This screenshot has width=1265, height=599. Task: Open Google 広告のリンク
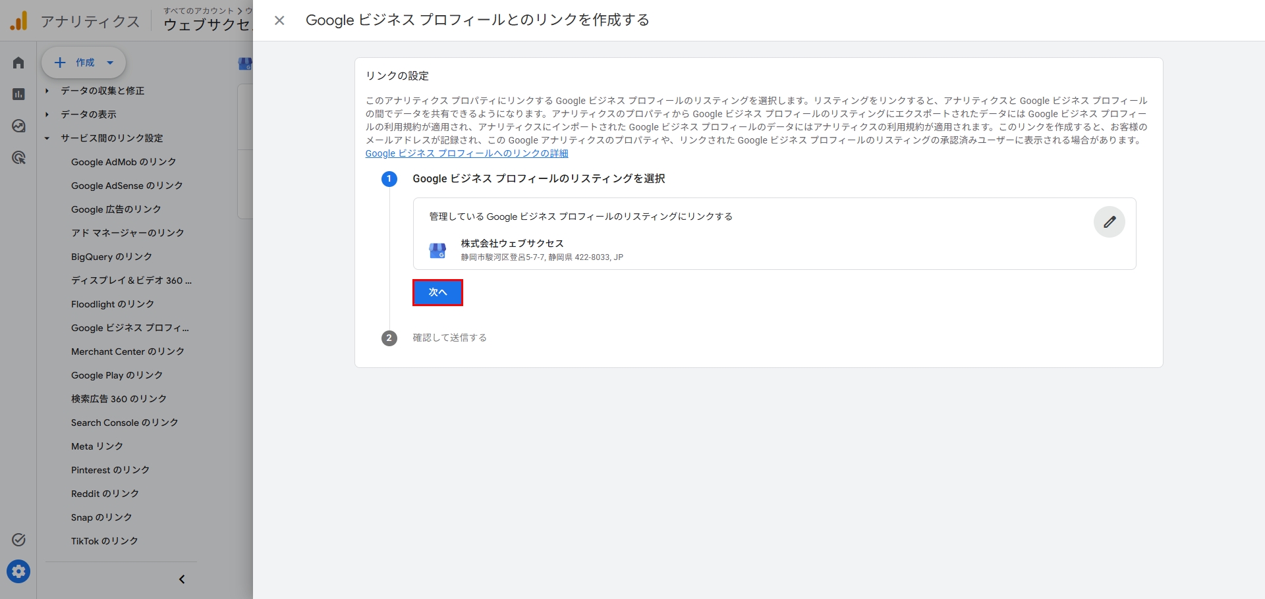116,209
